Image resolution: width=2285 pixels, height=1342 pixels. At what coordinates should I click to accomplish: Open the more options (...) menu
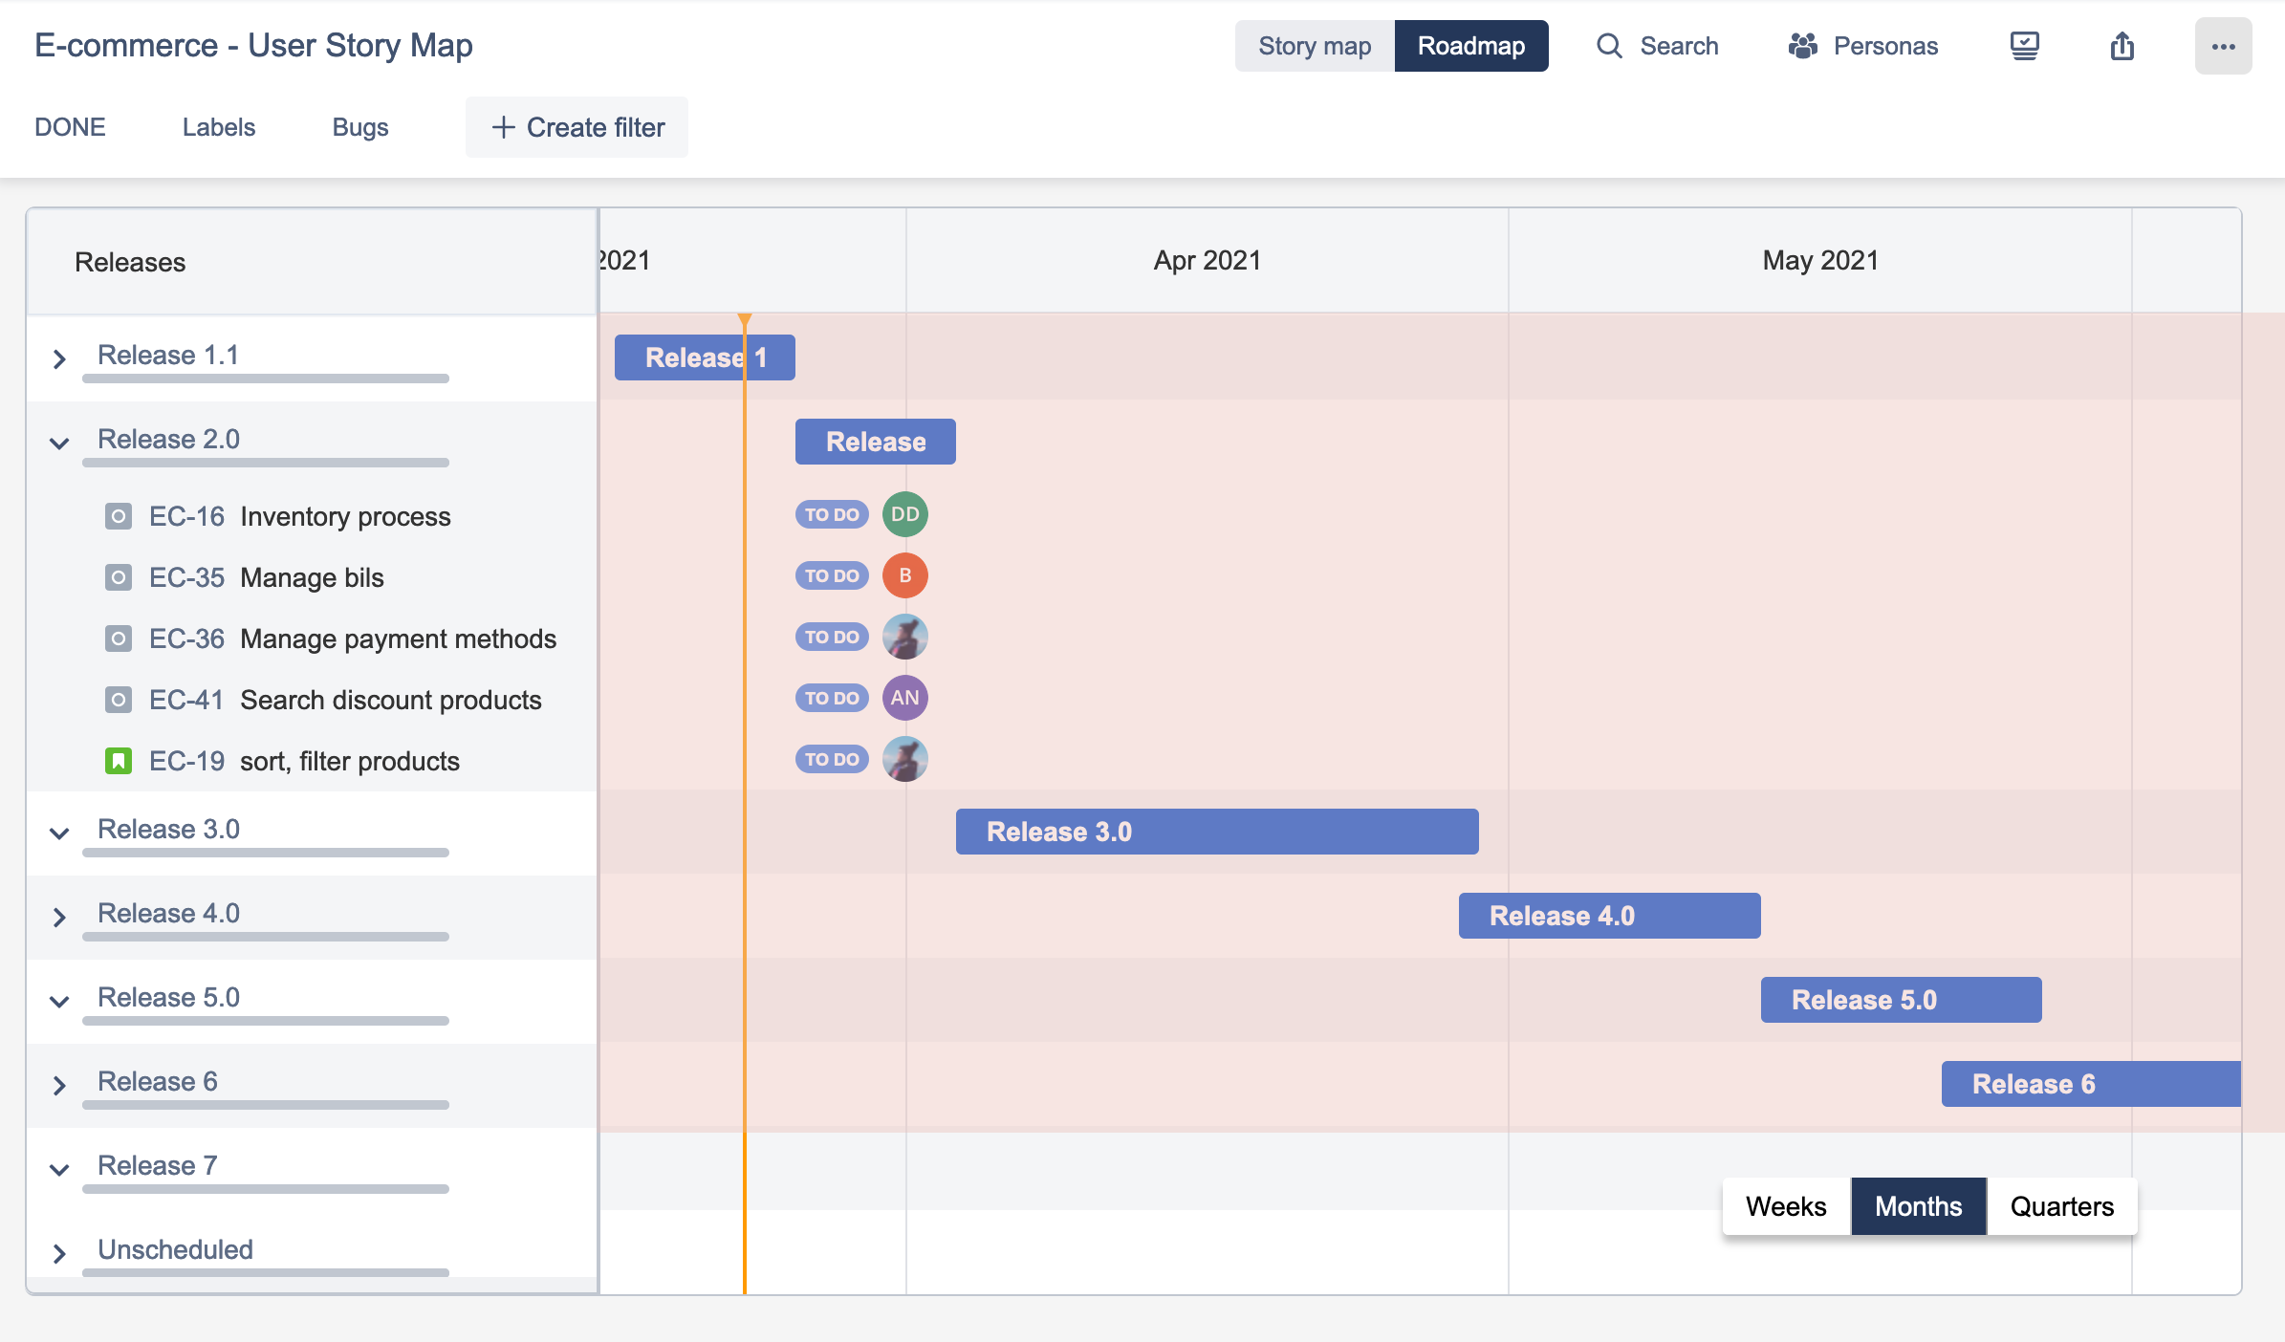click(x=2223, y=46)
